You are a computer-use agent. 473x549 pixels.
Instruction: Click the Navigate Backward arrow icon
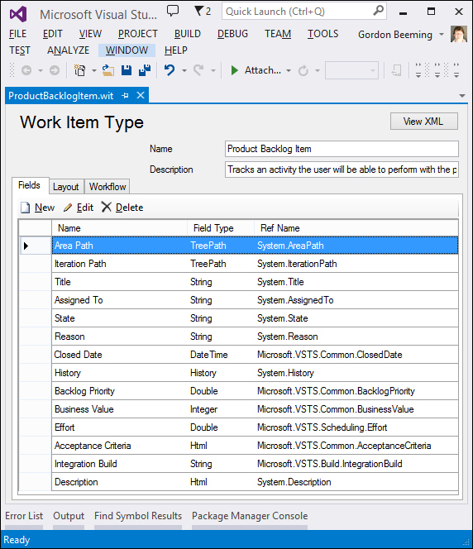point(26,70)
